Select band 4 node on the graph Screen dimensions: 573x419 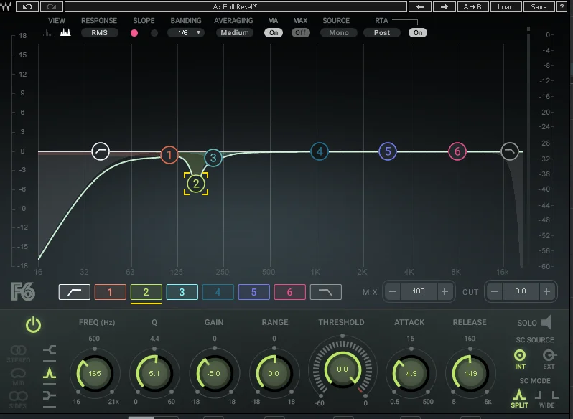point(320,151)
